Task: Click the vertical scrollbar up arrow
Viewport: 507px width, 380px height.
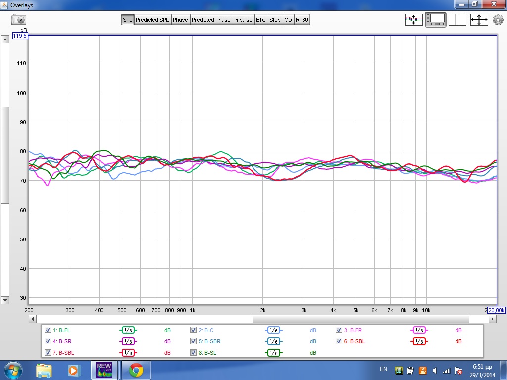Action: pyautogui.click(x=5, y=39)
